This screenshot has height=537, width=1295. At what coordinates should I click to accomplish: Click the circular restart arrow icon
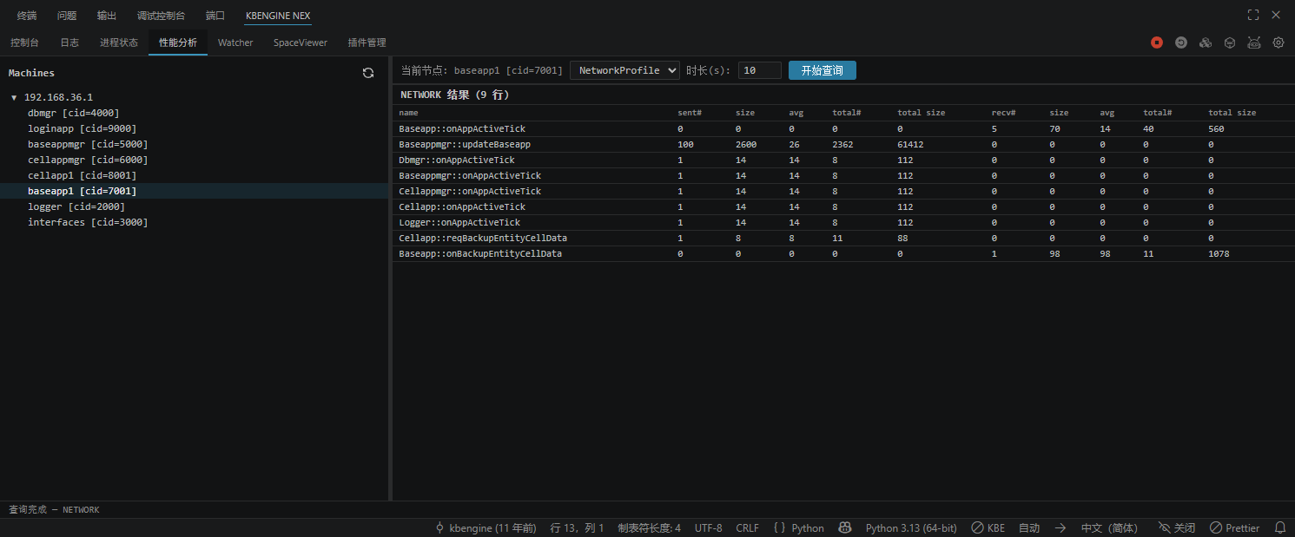click(1181, 43)
